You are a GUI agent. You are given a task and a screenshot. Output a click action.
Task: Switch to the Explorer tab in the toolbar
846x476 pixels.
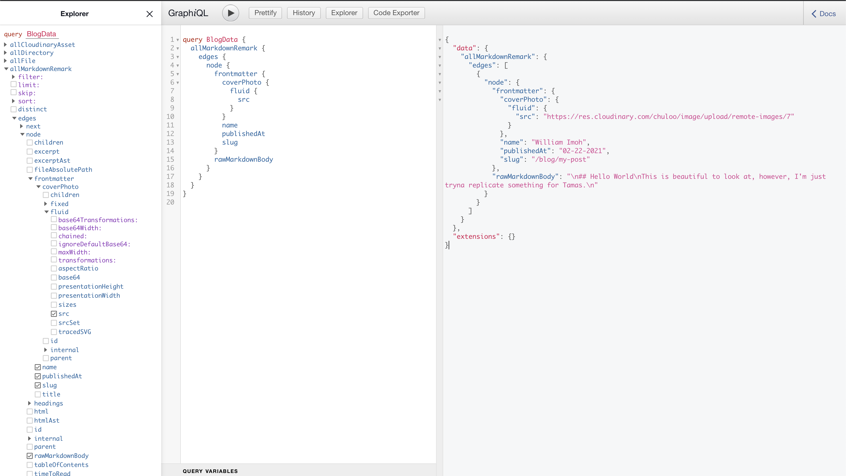point(344,13)
